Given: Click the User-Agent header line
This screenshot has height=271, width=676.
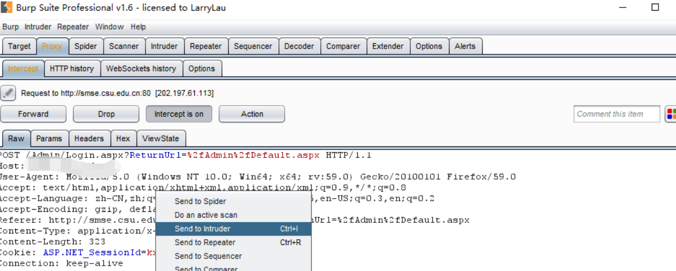Looking at the screenshot, I should pos(257,177).
